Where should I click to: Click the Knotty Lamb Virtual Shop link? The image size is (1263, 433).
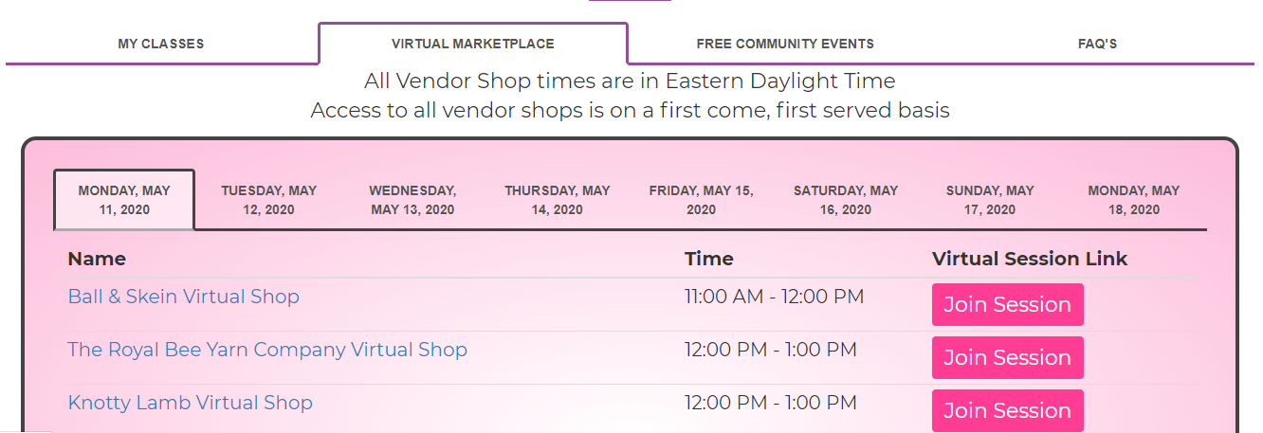click(190, 403)
